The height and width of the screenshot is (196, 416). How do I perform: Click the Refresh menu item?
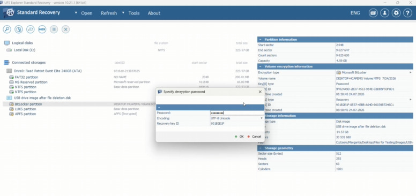(x=109, y=13)
